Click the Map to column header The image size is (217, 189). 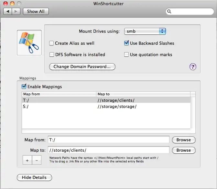[x=143, y=94]
